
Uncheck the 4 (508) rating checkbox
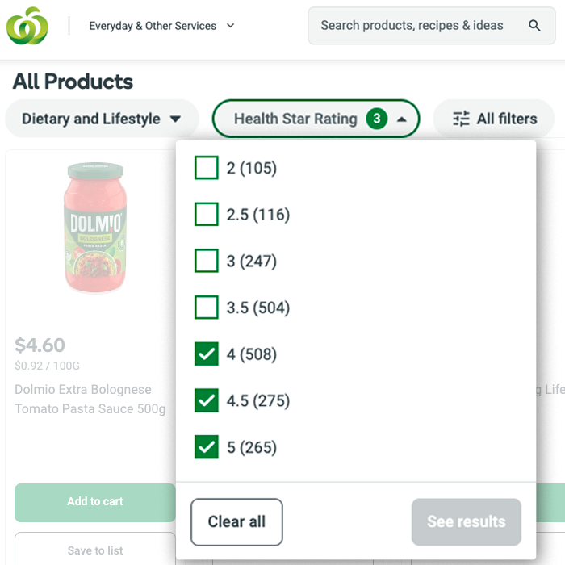point(206,354)
